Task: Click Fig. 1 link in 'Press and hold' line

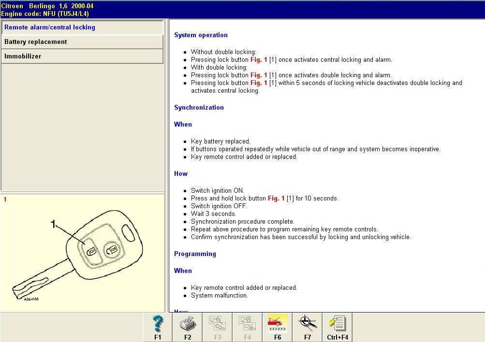Action: 276,199
